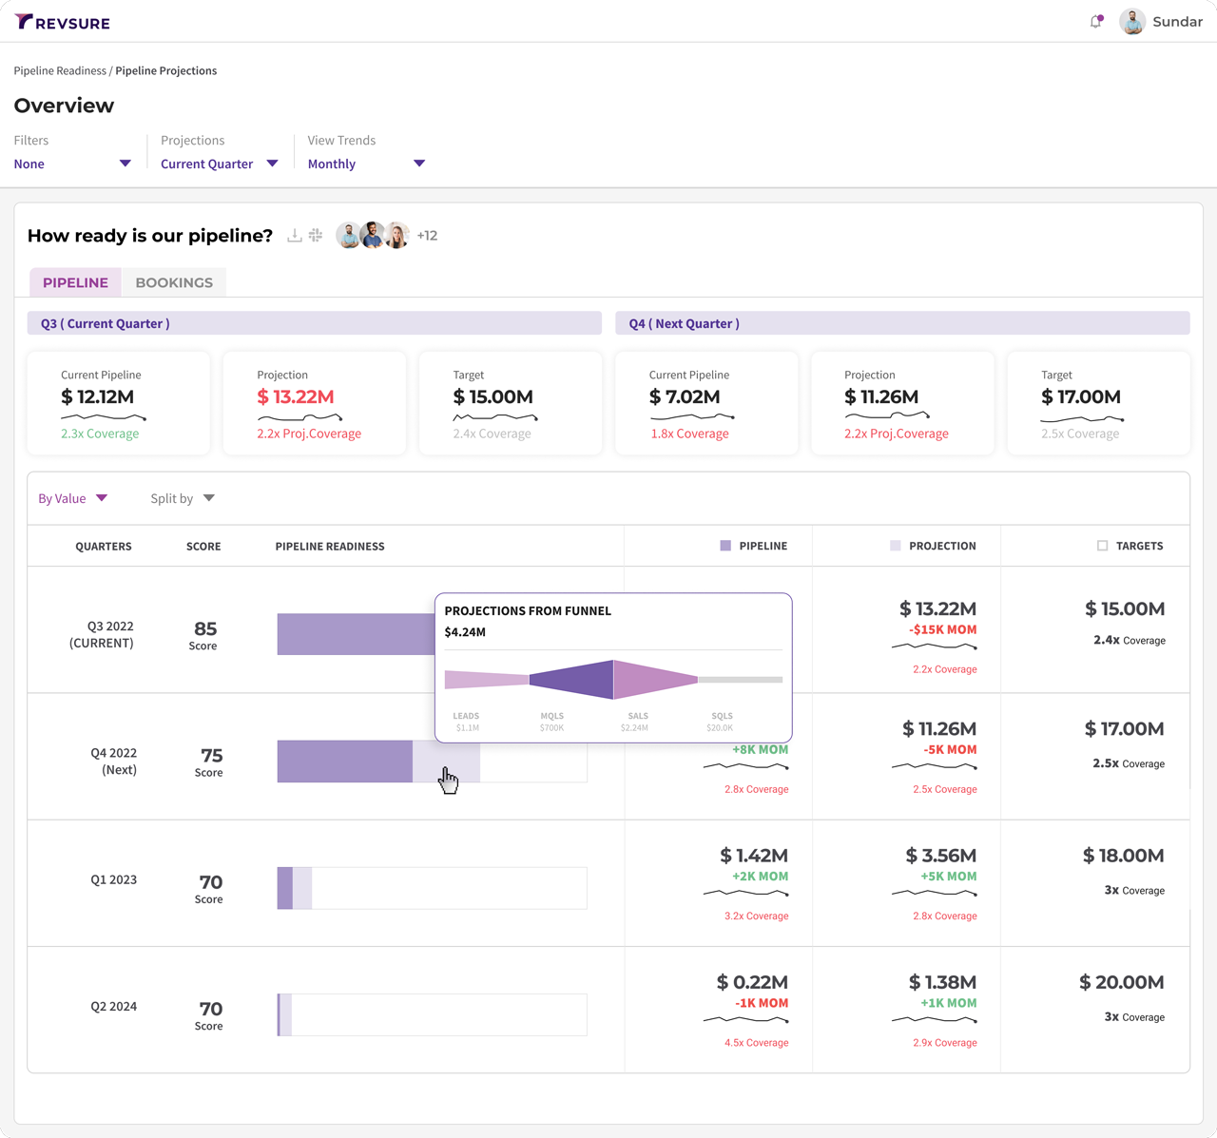Viewport: 1217px width, 1138px height.
Task: Click the SCORE column header
Action: 203,547
